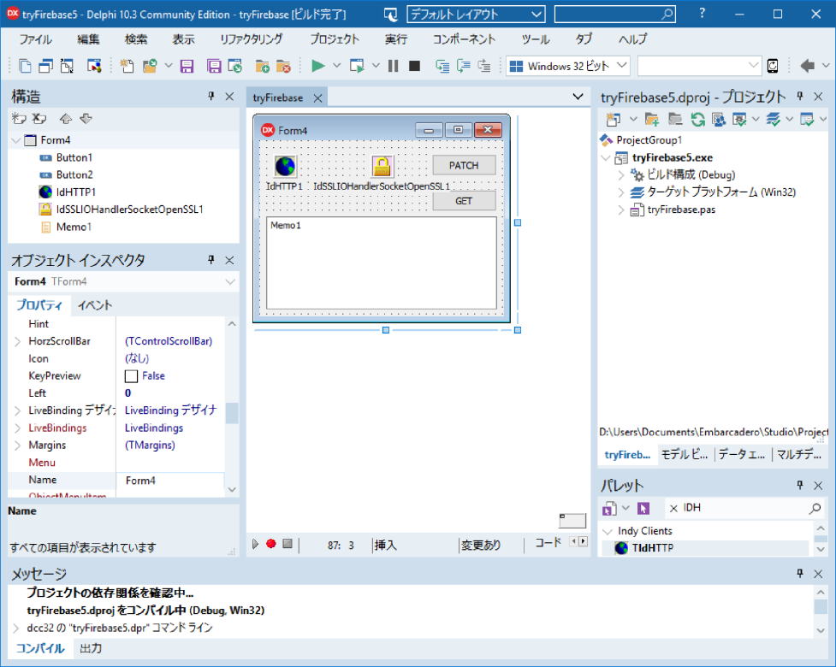Click the IDE title bar search field

coord(614,15)
